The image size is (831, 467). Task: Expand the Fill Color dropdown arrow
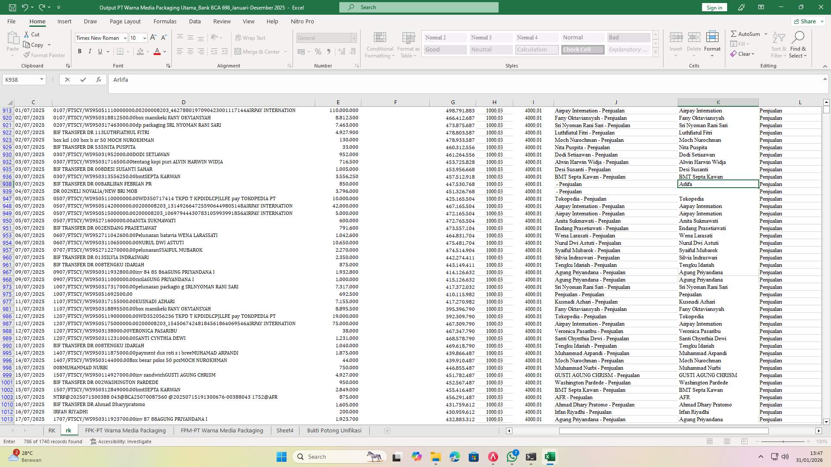[147, 51]
